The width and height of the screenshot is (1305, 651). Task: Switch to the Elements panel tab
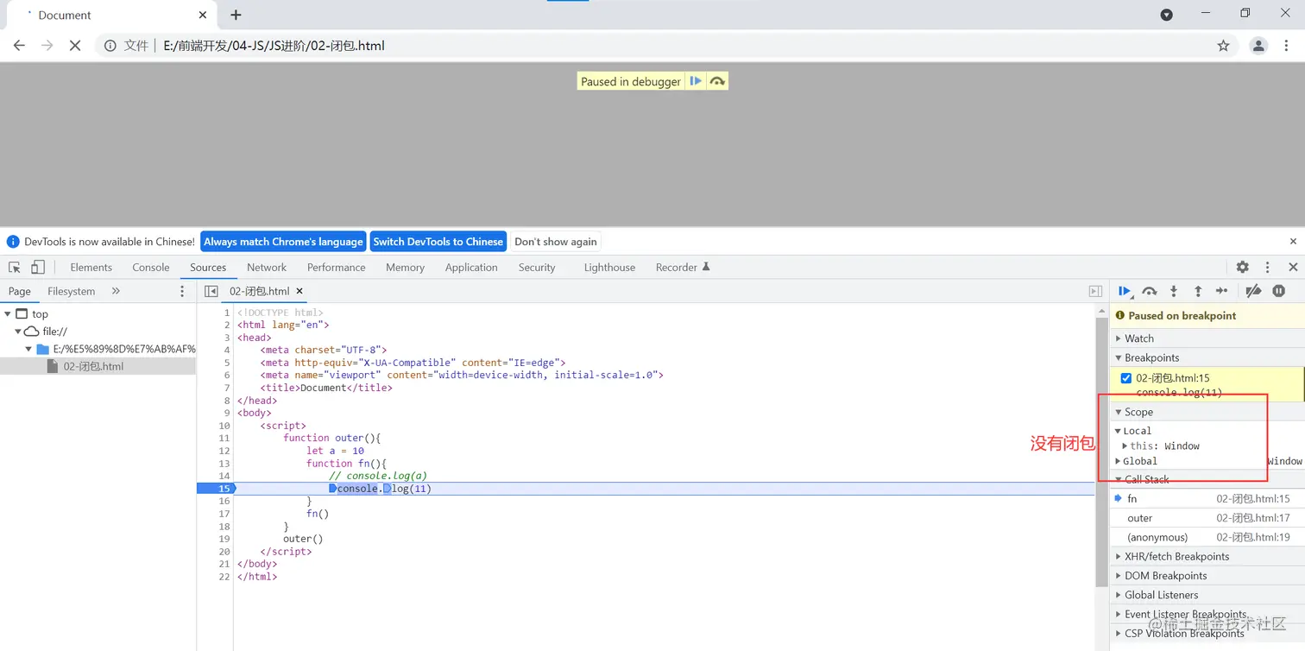91,268
